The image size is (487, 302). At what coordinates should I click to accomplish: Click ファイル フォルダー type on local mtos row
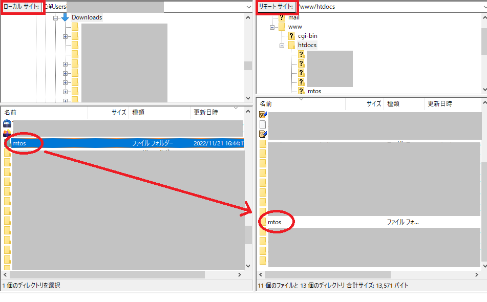pyautogui.click(x=153, y=143)
